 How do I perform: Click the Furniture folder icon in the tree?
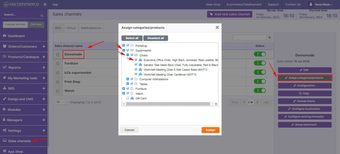pos(132,88)
